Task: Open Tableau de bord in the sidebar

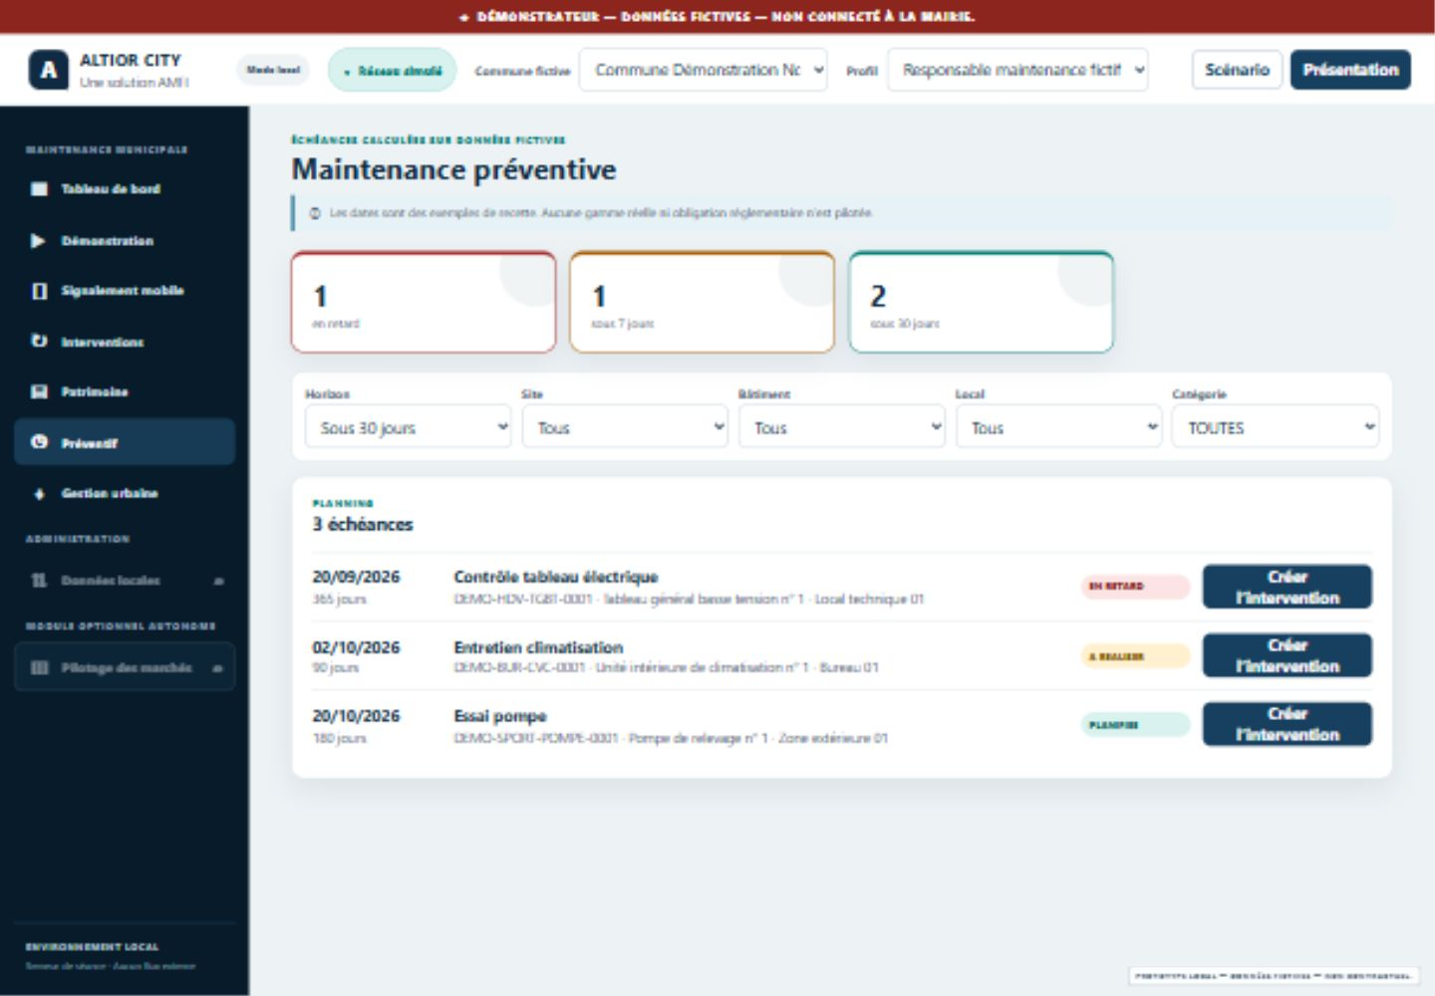Action: tap(125, 189)
